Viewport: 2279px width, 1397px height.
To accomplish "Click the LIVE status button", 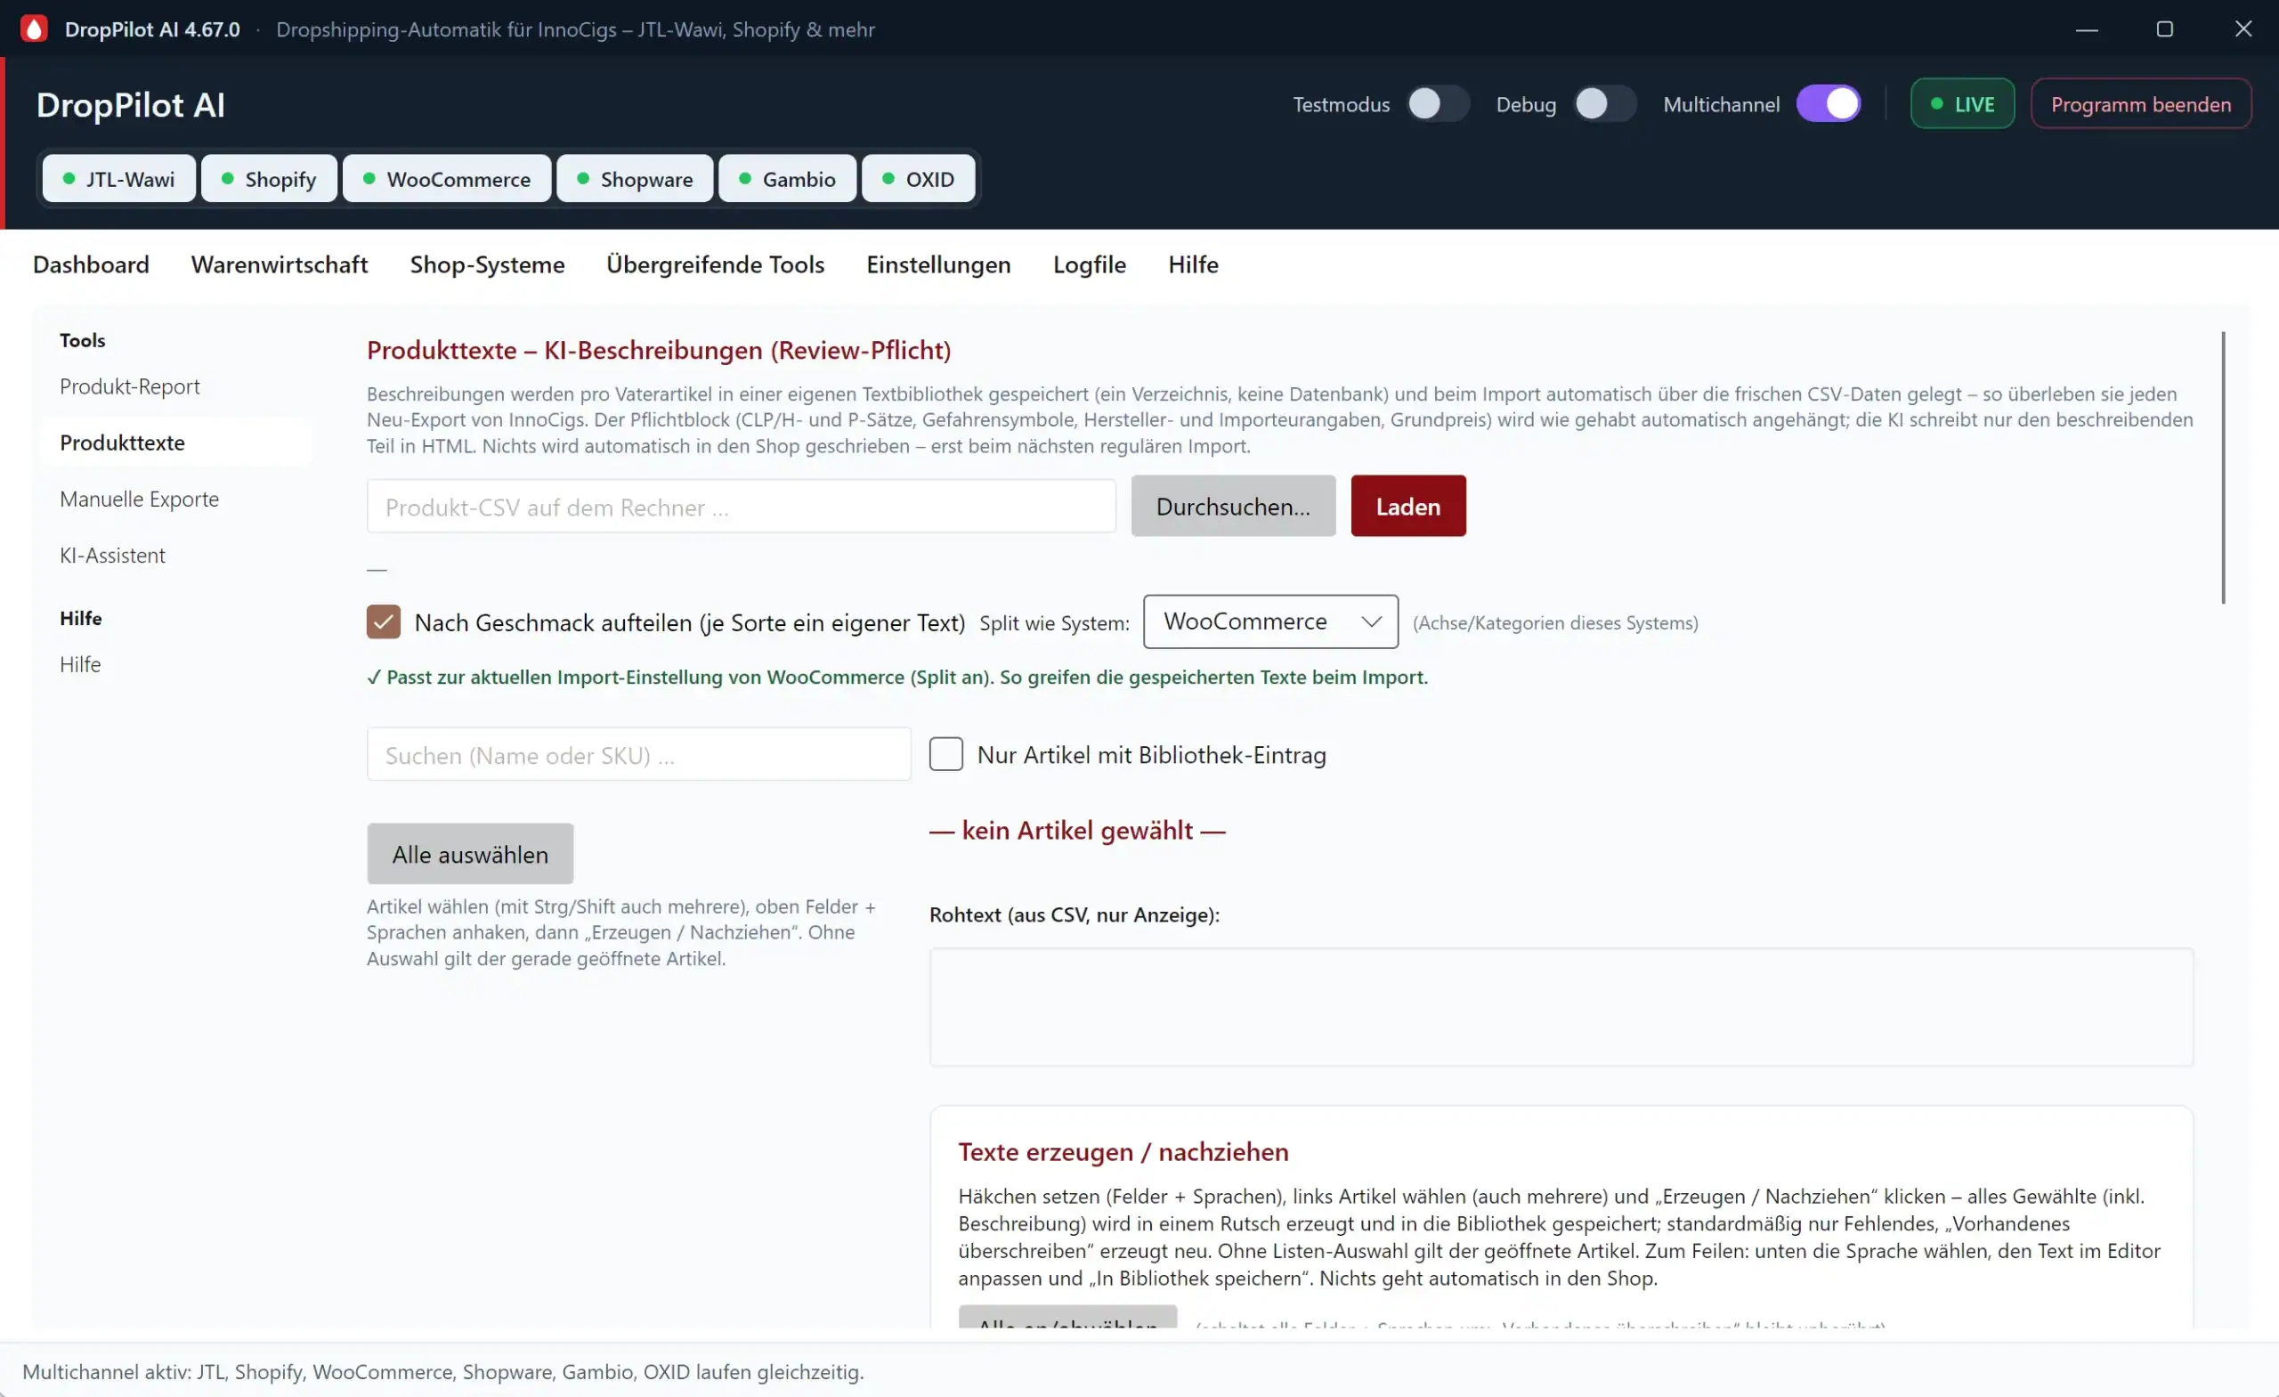I will (1962, 103).
